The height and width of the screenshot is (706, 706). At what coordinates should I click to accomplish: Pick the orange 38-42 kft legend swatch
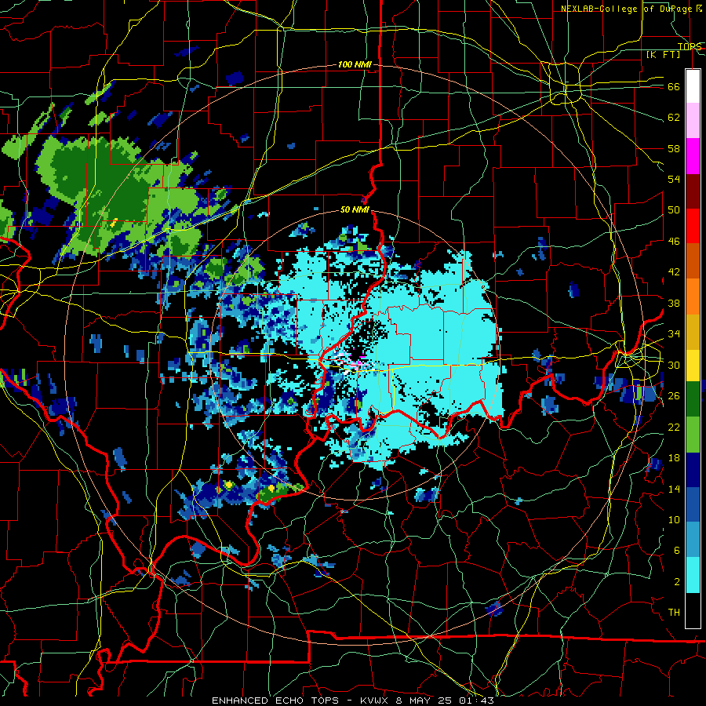pos(693,297)
